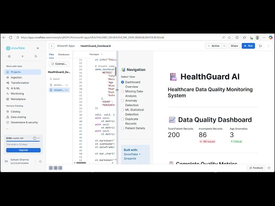Click the Share button
The height and width of the screenshot is (206, 275).
coord(234,46)
